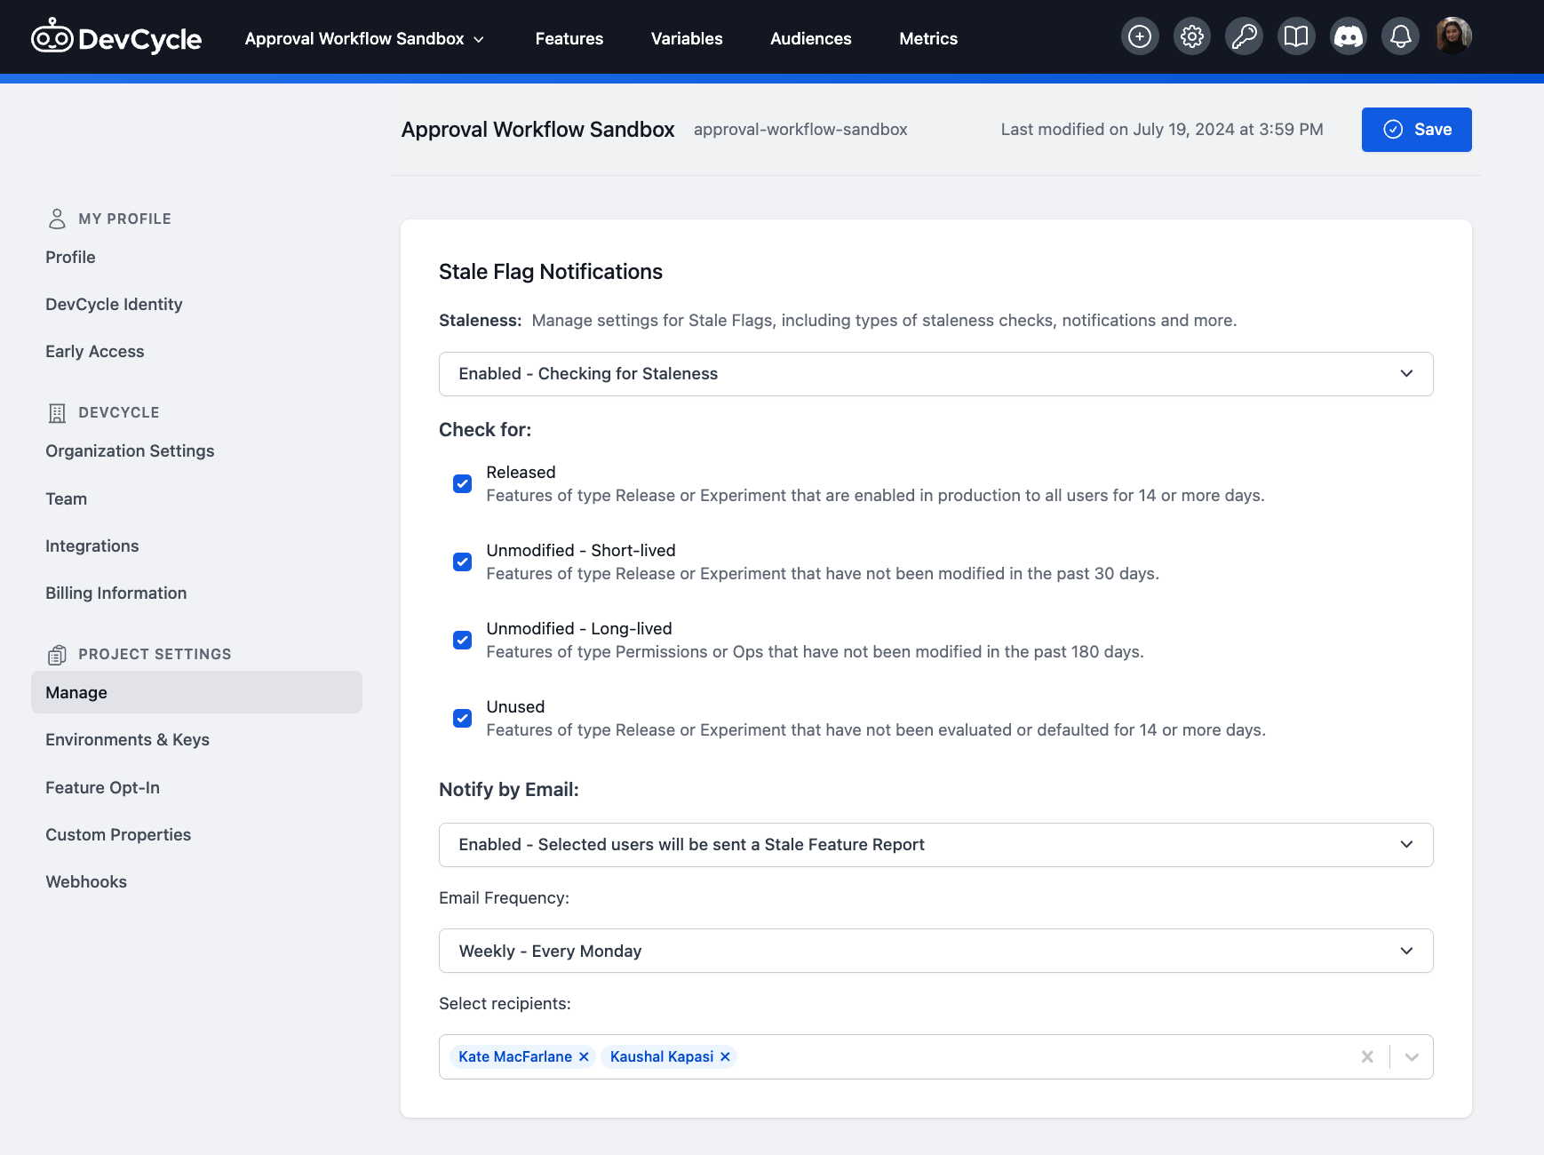Click the Save button
The image size is (1544, 1155).
1416,129
